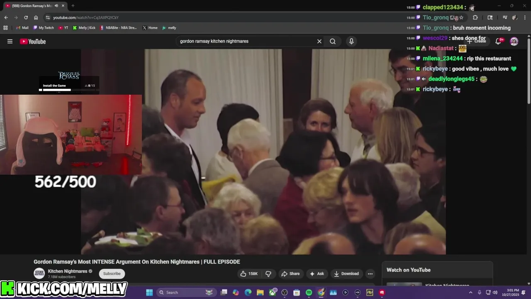Go back in browser history
This screenshot has width=531, height=299.
pos(6,17)
